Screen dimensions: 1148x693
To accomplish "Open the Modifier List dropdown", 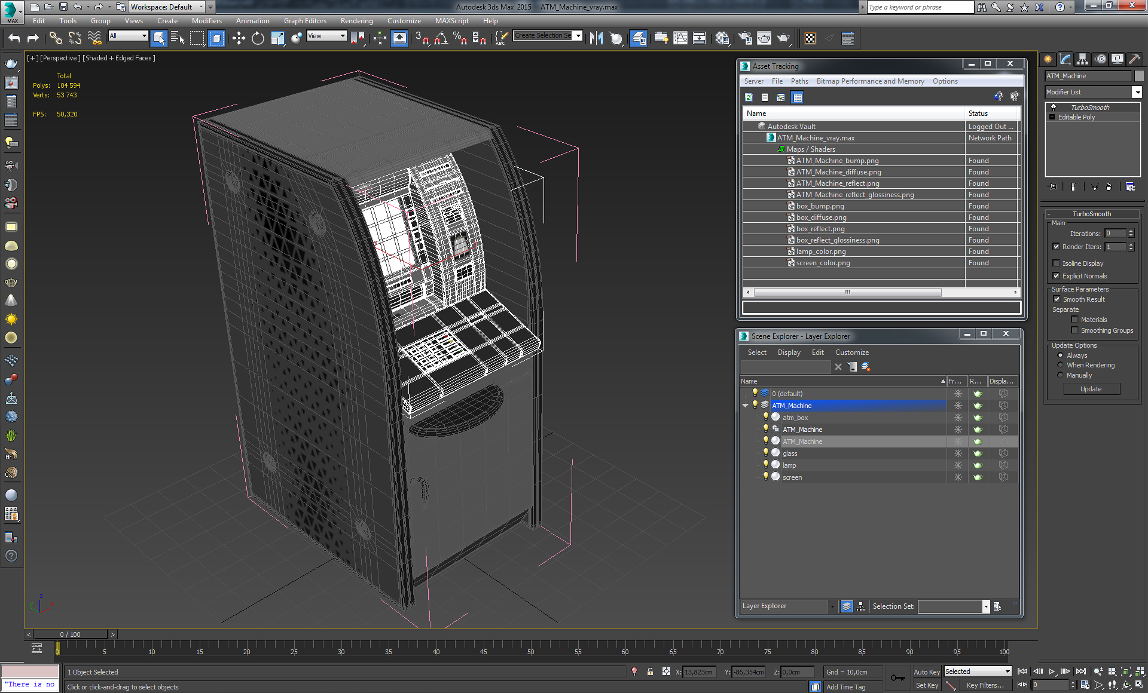I will click(x=1137, y=92).
